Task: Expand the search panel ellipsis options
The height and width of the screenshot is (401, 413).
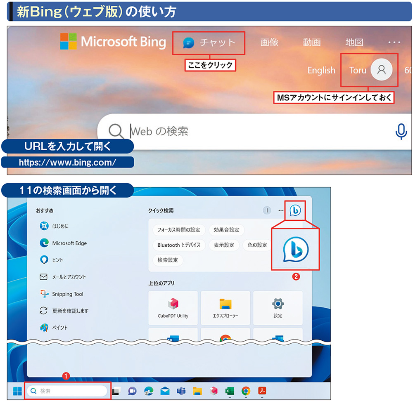Action: point(281,210)
